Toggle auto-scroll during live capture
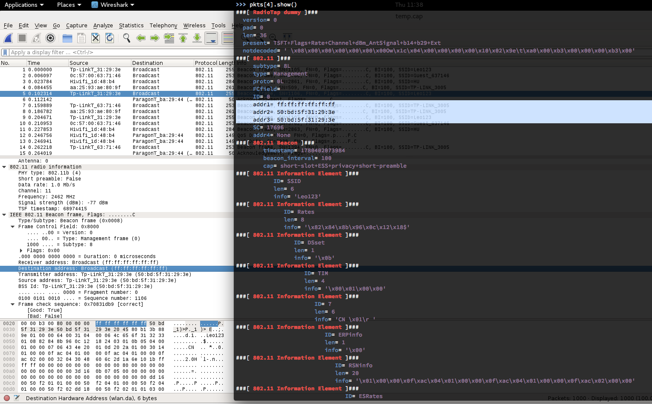This screenshot has height=404, width=652. click(x=211, y=38)
